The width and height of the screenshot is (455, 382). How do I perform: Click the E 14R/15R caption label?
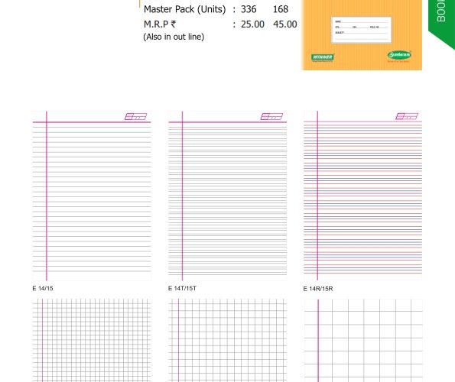click(x=318, y=289)
